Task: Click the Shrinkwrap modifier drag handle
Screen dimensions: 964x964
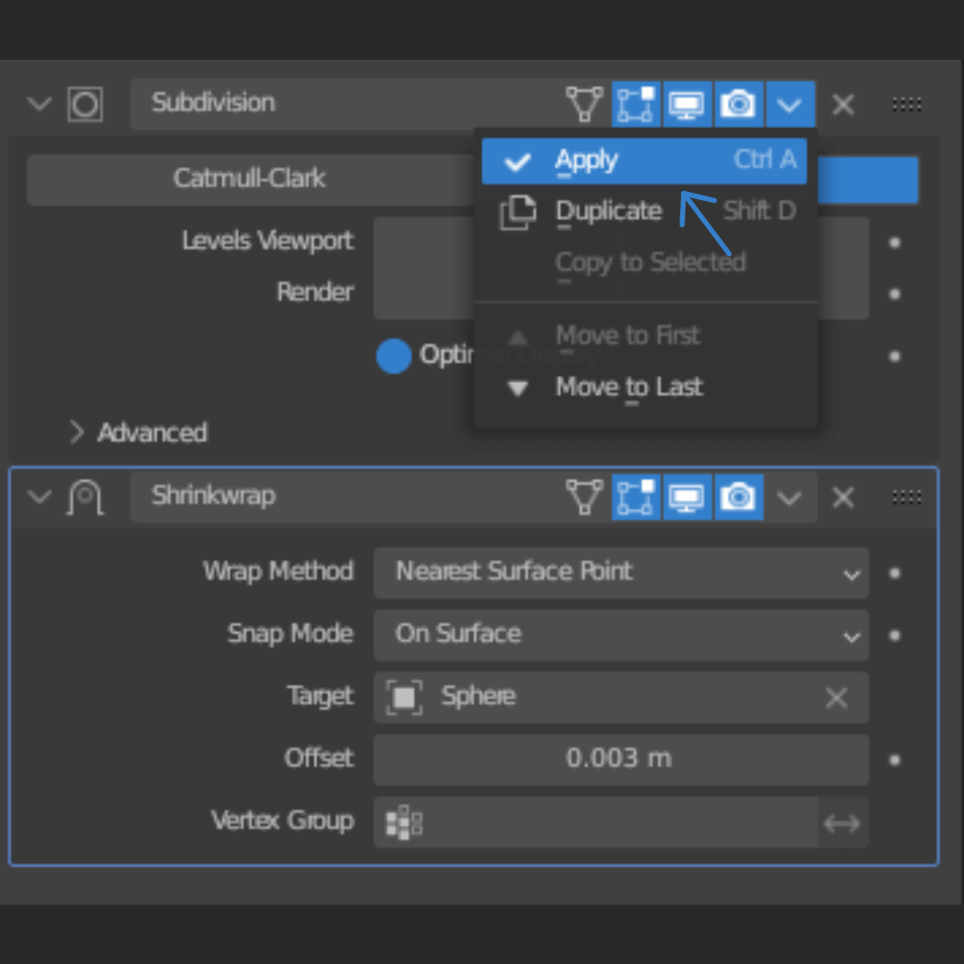Action: 907,497
